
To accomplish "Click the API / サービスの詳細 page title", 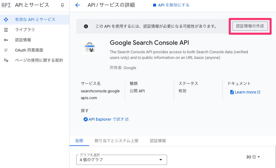I will coord(111,5).
